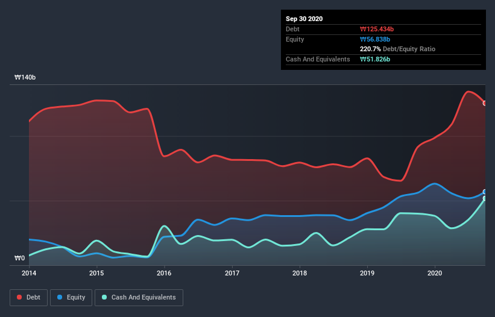Click the ₩140b y-axis label
This screenshot has width=495, height=317.
[x=25, y=77]
